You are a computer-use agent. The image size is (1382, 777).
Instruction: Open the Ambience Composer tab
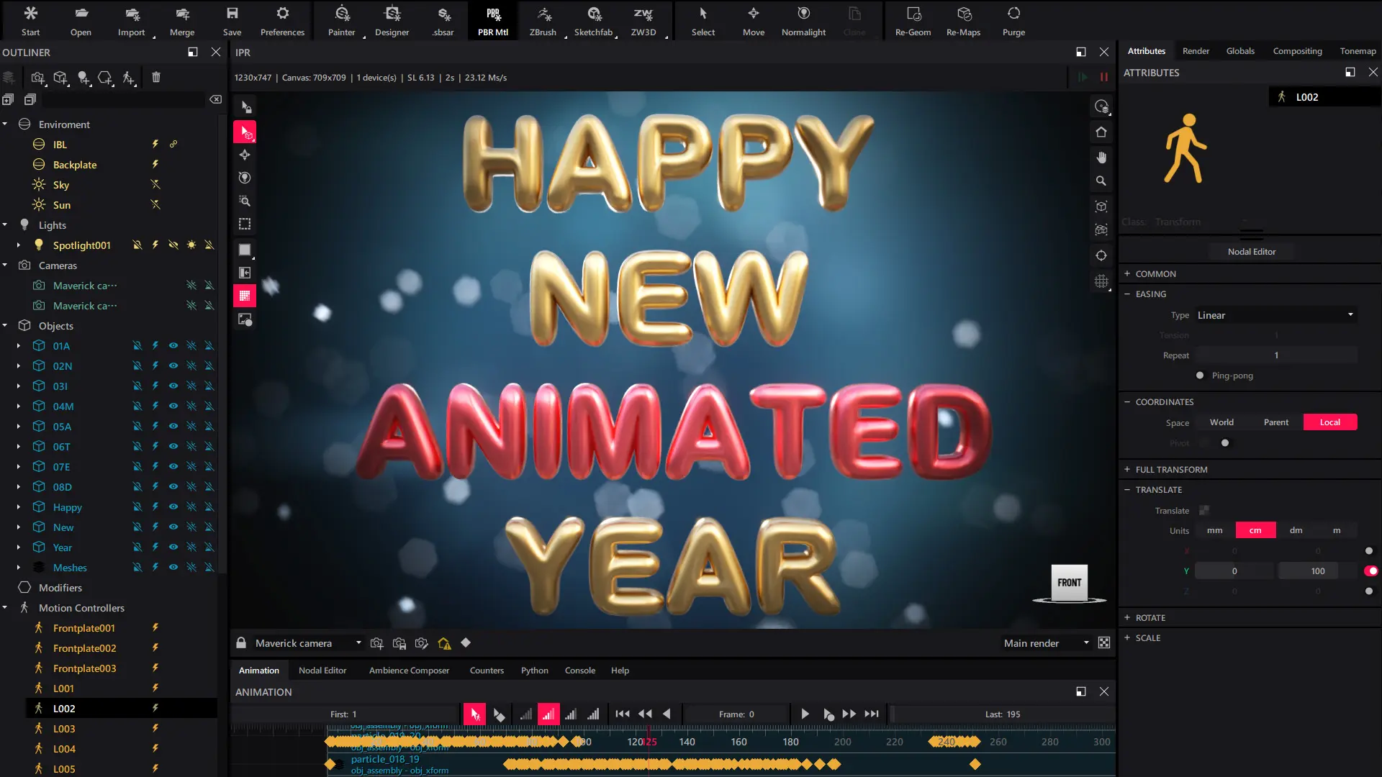pyautogui.click(x=409, y=671)
